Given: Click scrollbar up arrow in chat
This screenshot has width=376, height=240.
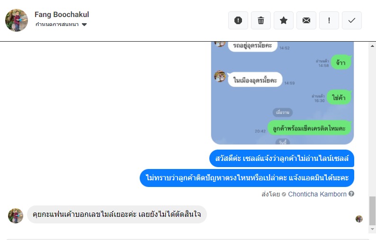Looking at the screenshot, I should point(372,46).
